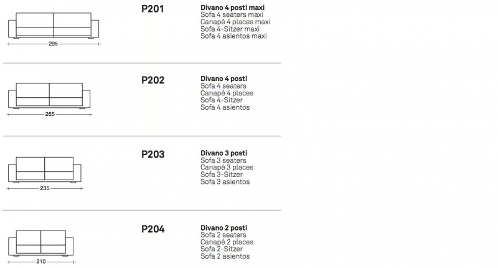Click the 'Divano 4 posti' heading
The width and height of the screenshot is (498, 268).
(x=223, y=79)
